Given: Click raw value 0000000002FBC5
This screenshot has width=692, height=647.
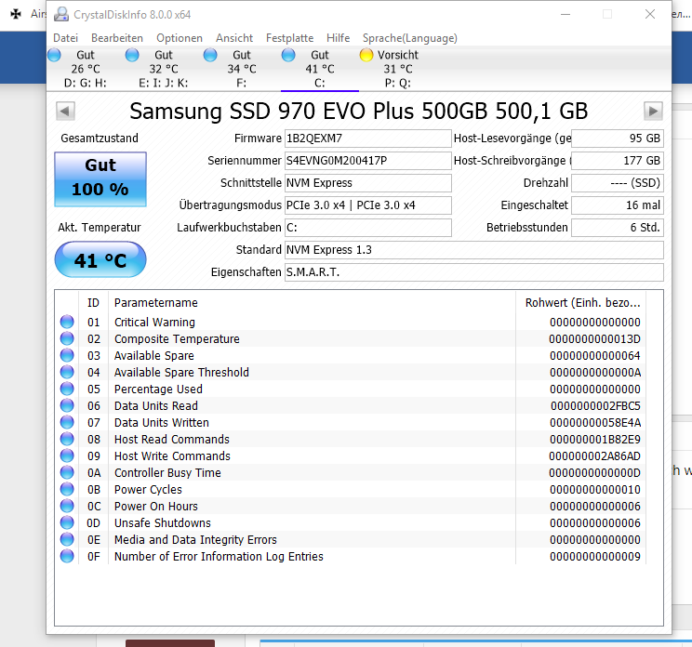Looking at the screenshot, I should point(595,406).
